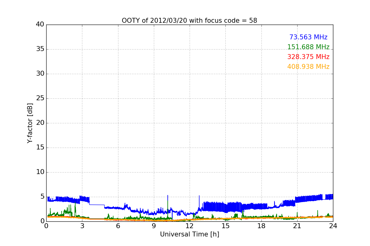Click the y-axis tick label 35
The width and height of the screenshot is (370, 246).
pyautogui.click(x=40, y=49)
